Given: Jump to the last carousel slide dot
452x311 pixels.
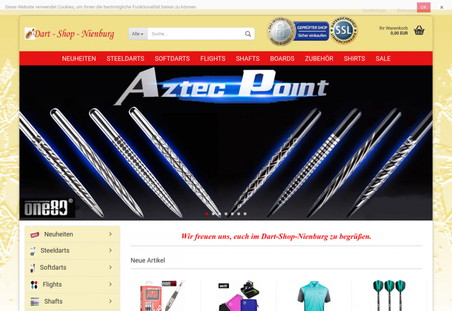Looking at the screenshot, I should click(245, 214).
